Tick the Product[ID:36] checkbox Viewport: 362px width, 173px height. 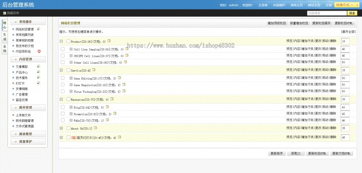68,41
